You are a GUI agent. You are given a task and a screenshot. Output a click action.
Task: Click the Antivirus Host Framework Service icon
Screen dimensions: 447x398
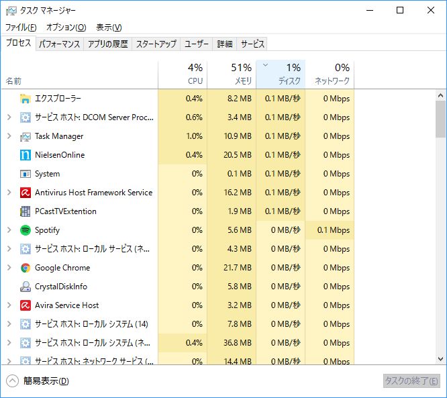(x=26, y=193)
